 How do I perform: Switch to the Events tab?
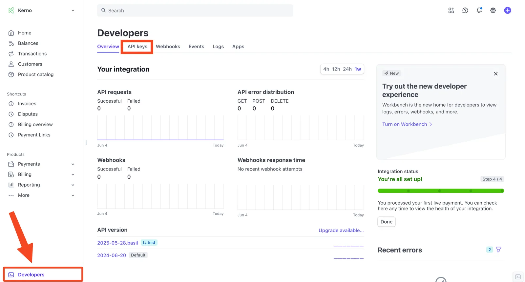[x=196, y=47]
